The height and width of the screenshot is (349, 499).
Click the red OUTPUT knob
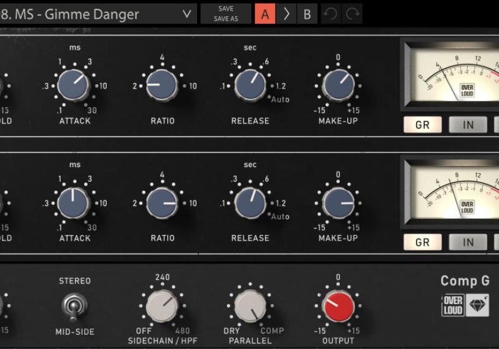tap(338, 307)
